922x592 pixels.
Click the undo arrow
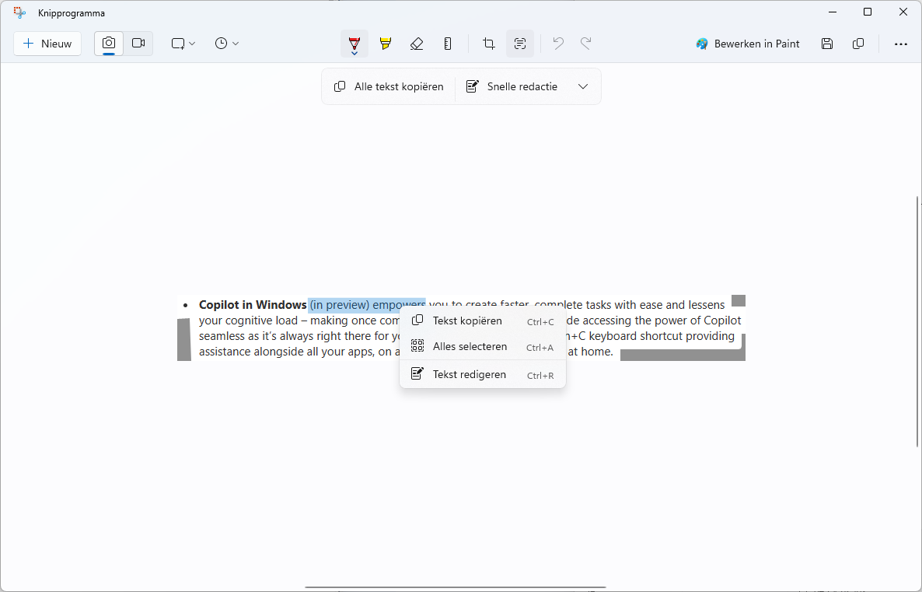558,44
